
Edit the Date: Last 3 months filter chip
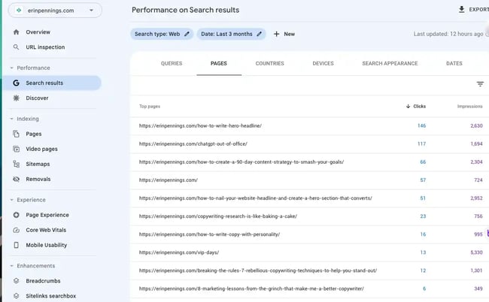[x=231, y=34]
